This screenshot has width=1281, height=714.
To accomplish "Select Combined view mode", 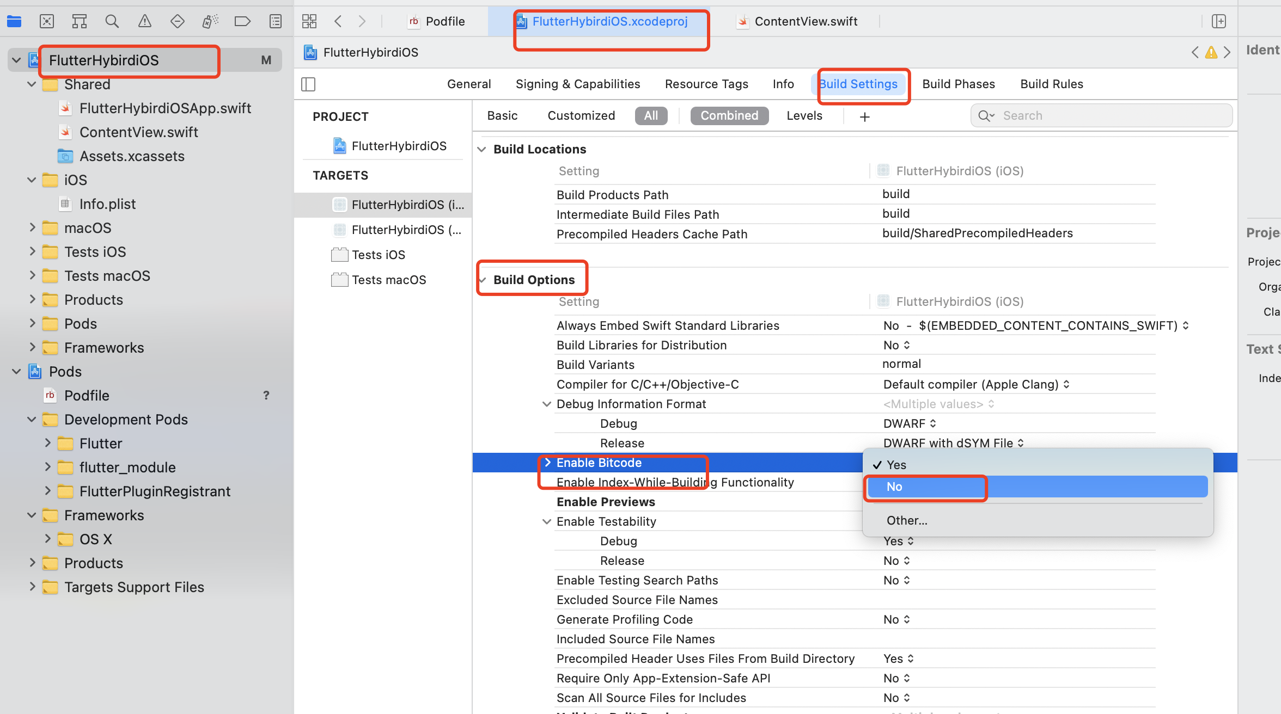I will coord(729,115).
